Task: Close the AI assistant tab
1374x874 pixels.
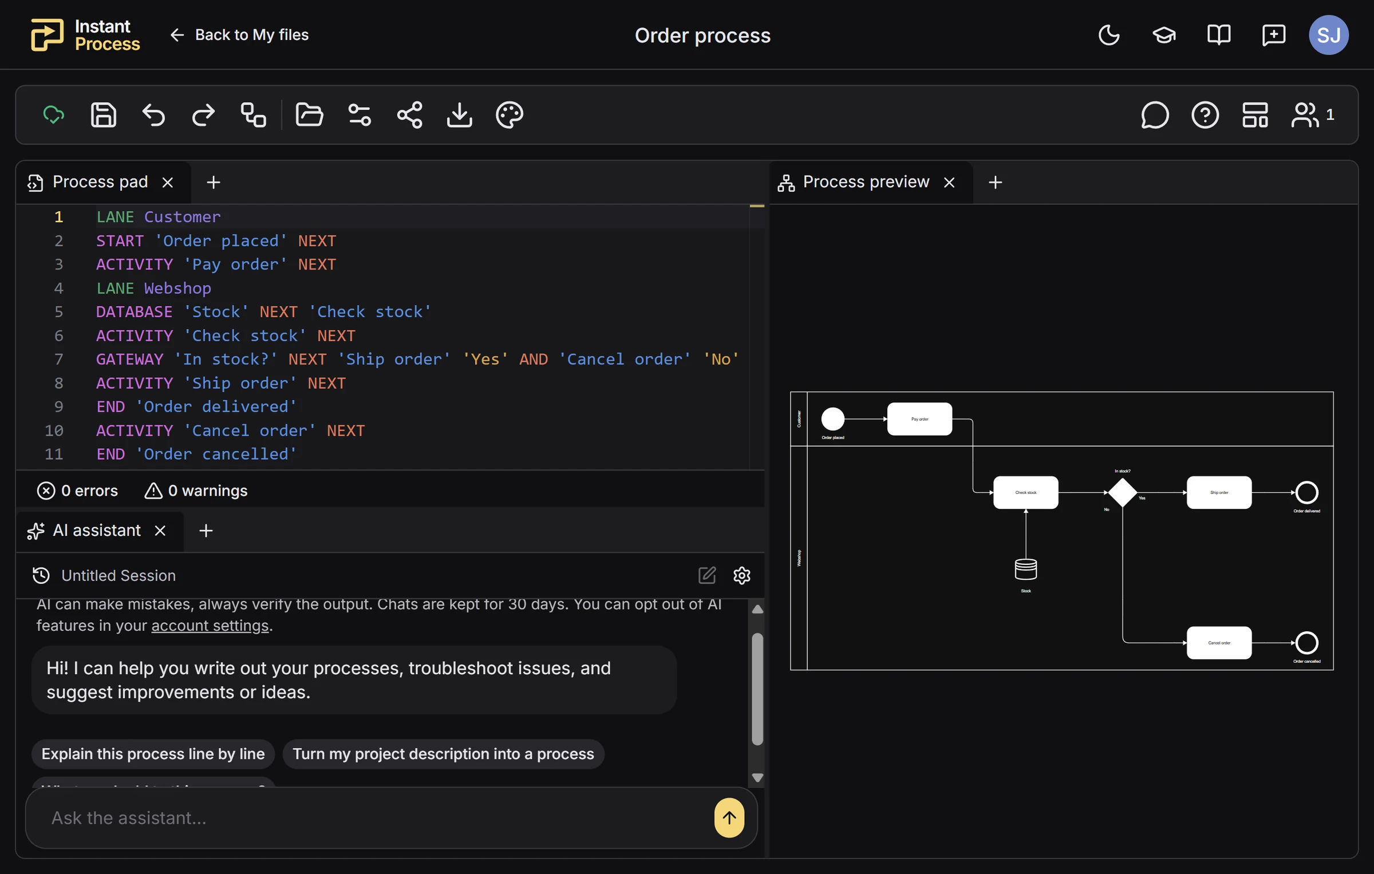Action: click(160, 531)
